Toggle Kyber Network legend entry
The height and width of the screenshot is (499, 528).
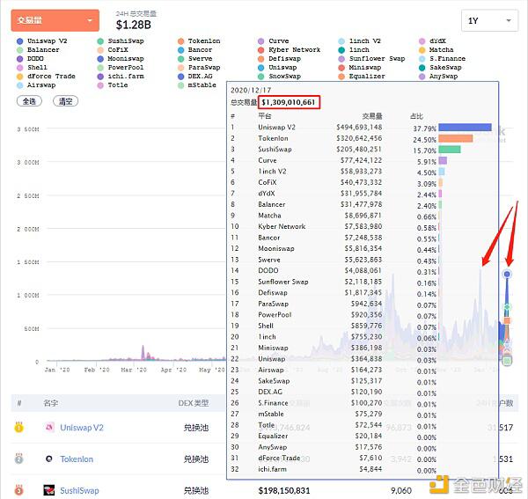[x=290, y=50]
